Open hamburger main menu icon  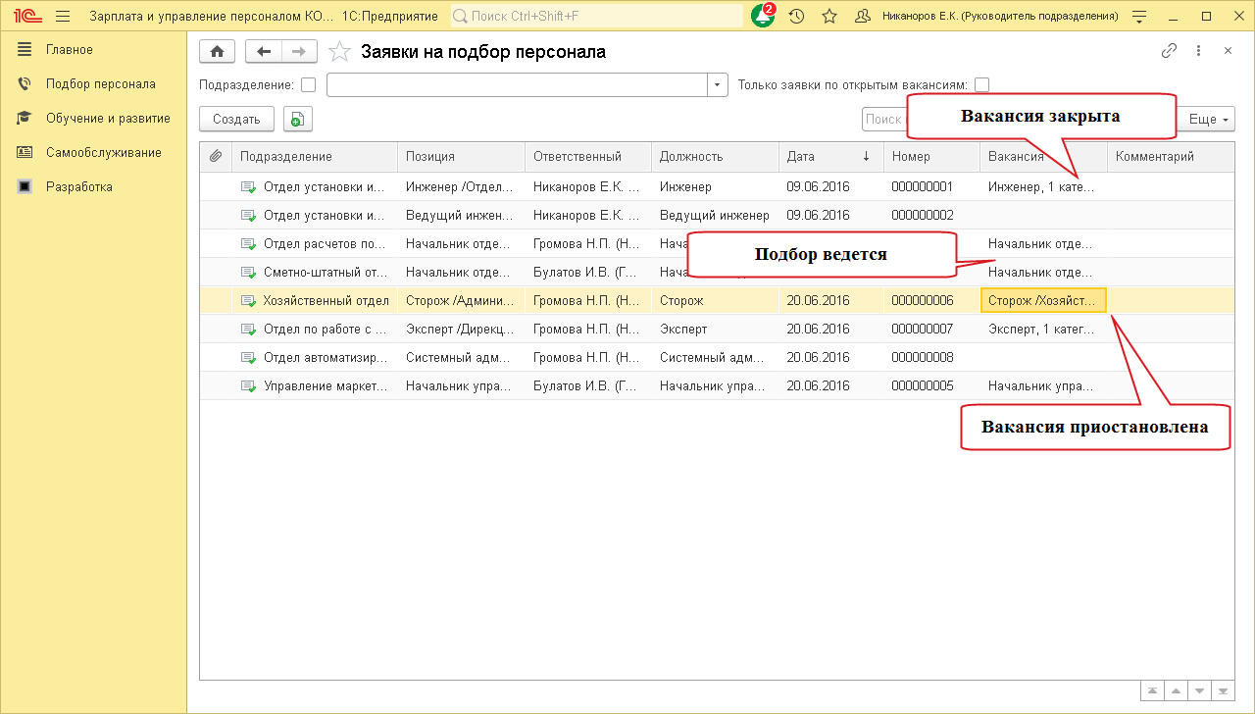click(63, 17)
